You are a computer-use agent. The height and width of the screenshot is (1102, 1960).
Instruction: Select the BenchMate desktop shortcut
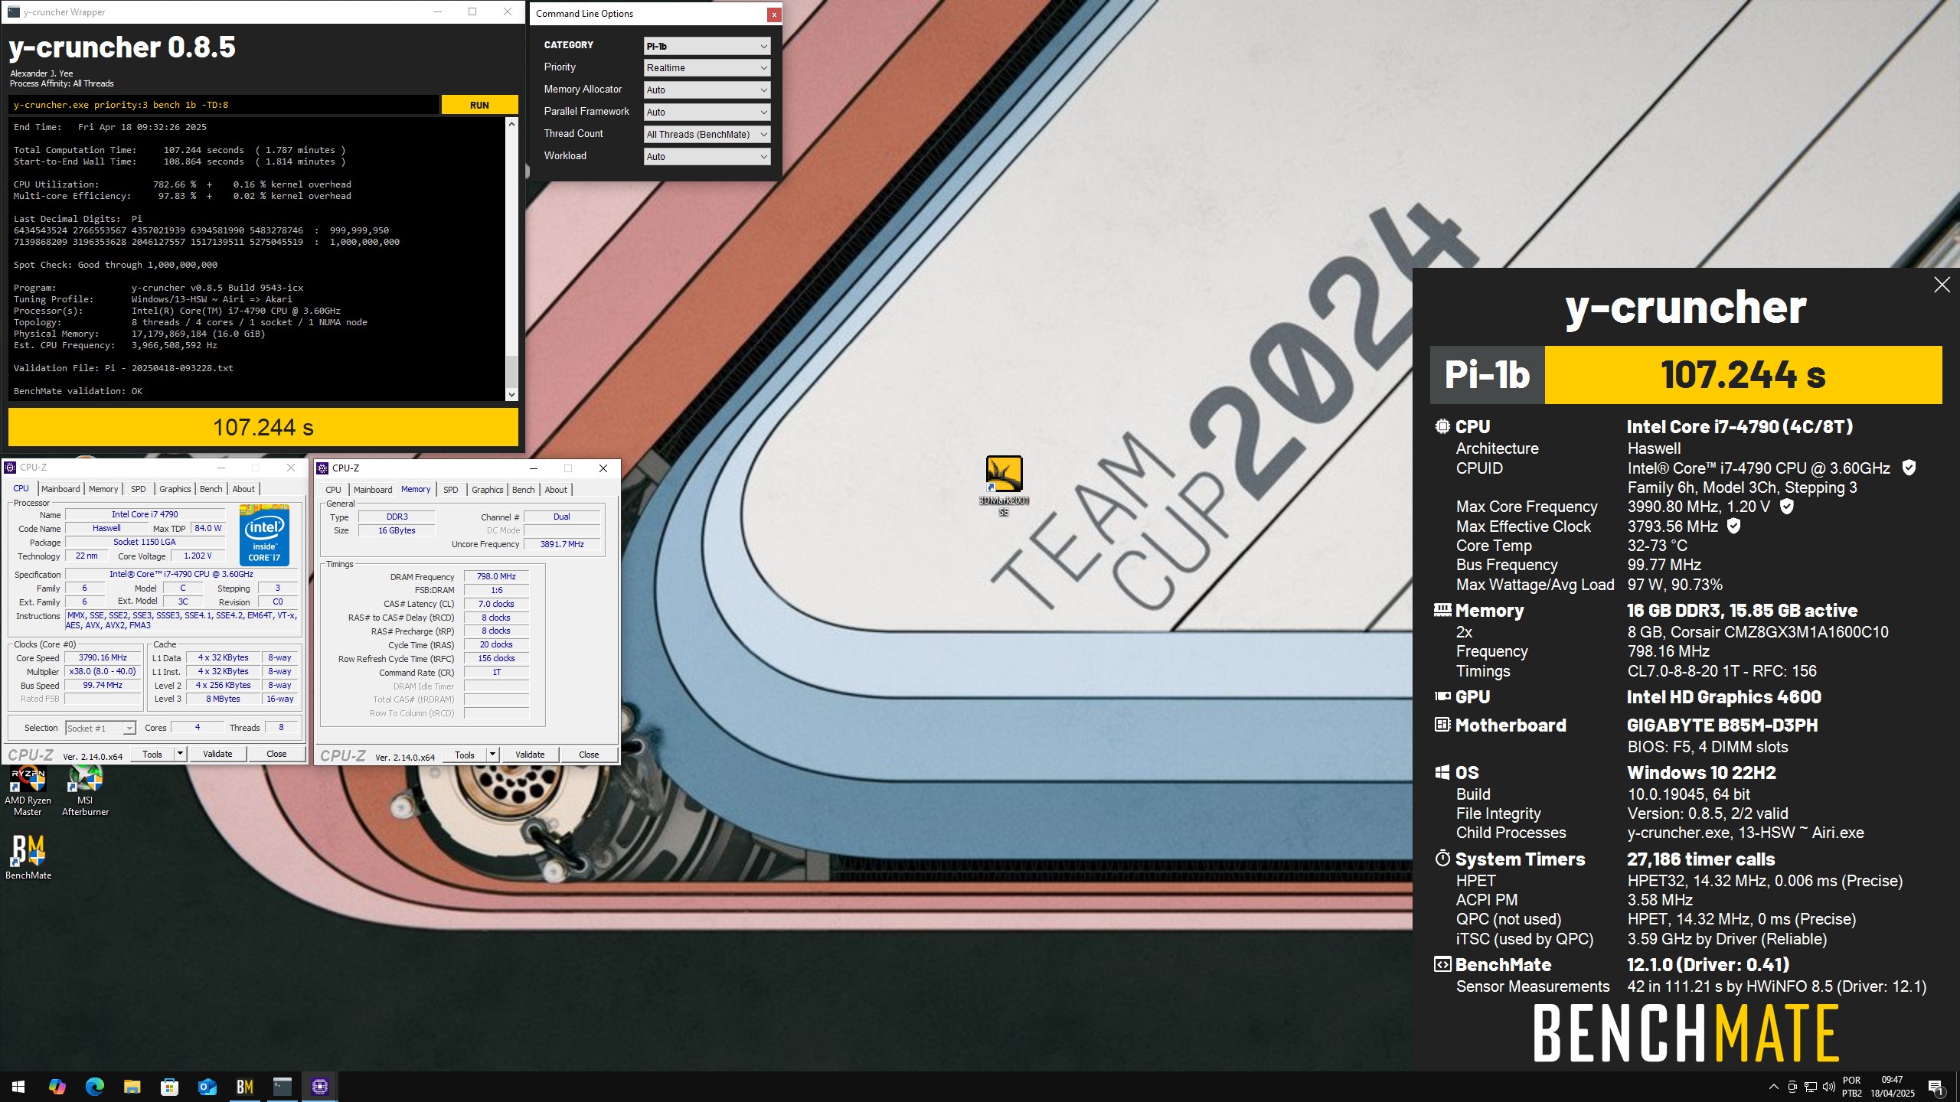[x=28, y=856]
